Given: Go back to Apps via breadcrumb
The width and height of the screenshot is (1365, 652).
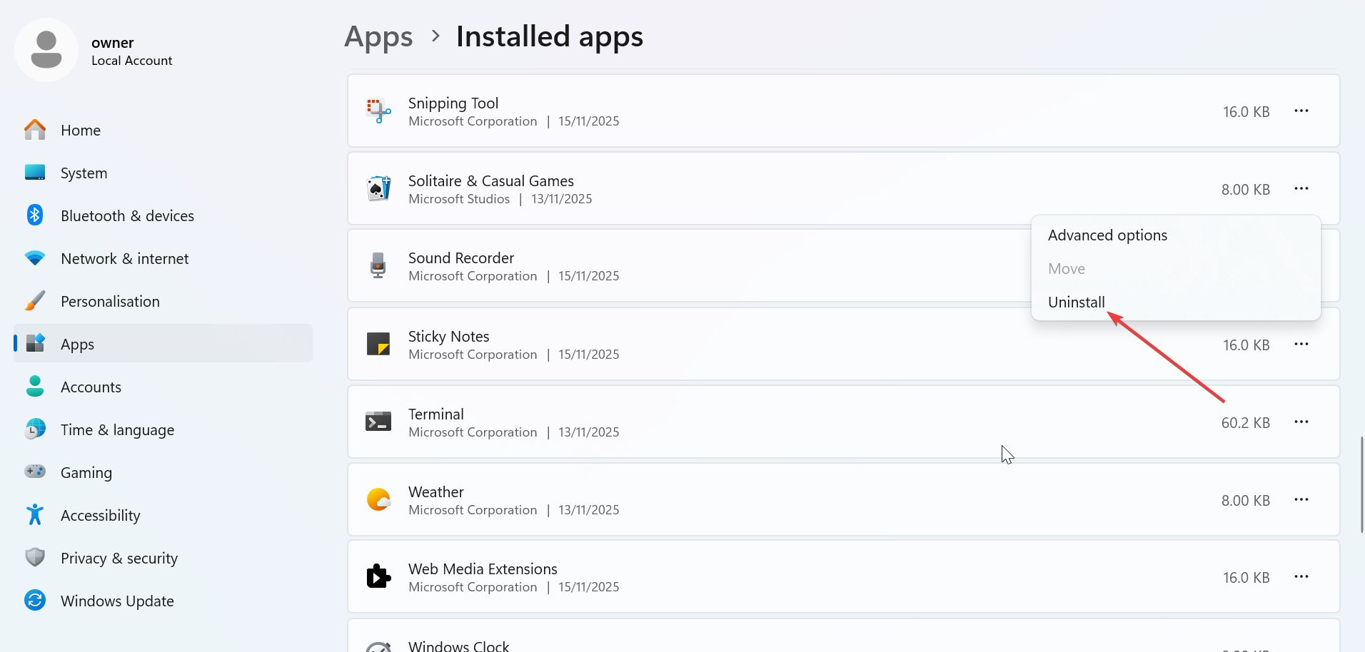Looking at the screenshot, I should pos(378,37).
